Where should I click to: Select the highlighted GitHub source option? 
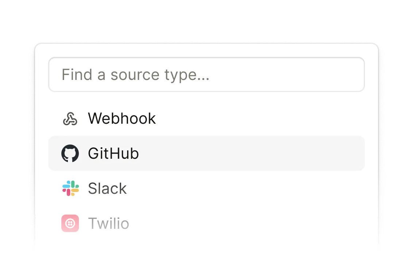point(206,153)
